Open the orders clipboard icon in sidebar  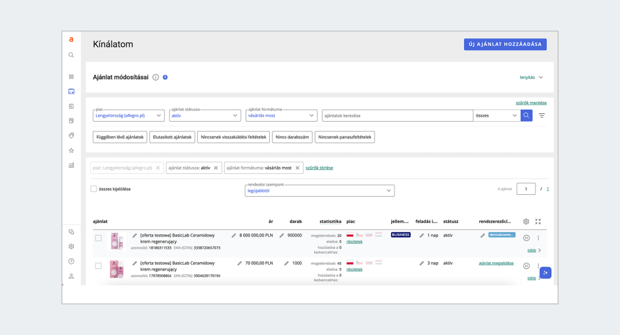[71, 106]
